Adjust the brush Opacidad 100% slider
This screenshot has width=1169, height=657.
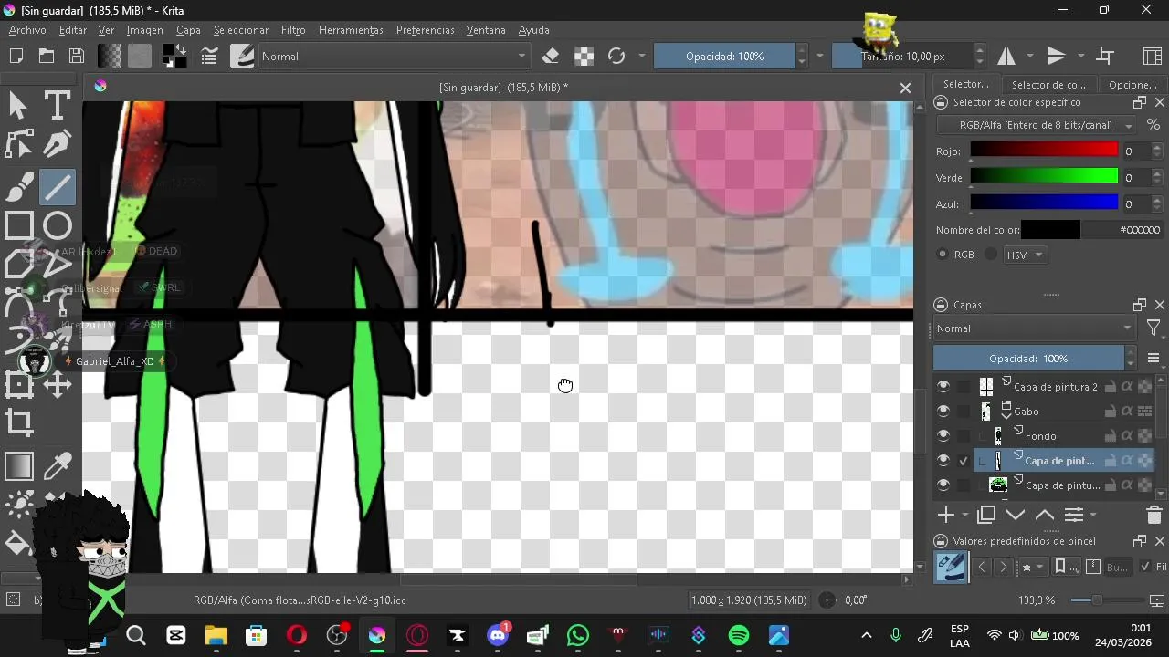point(725,57)
